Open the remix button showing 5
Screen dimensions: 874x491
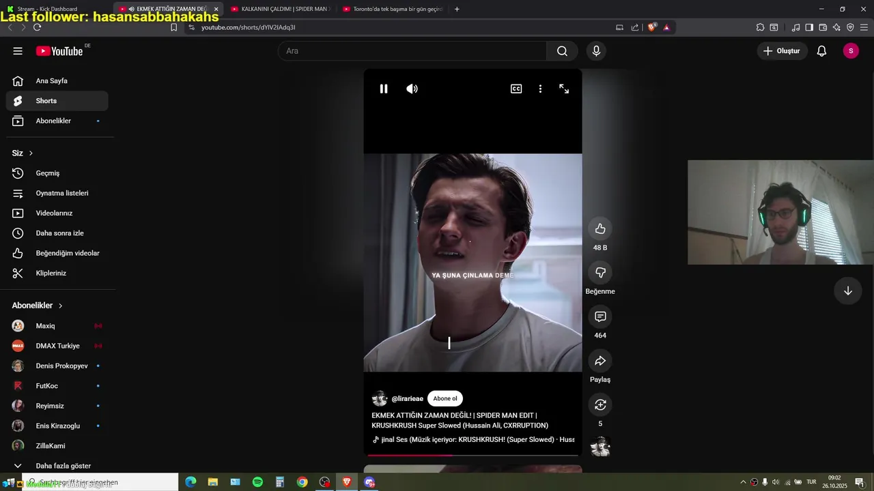(600, 405)
